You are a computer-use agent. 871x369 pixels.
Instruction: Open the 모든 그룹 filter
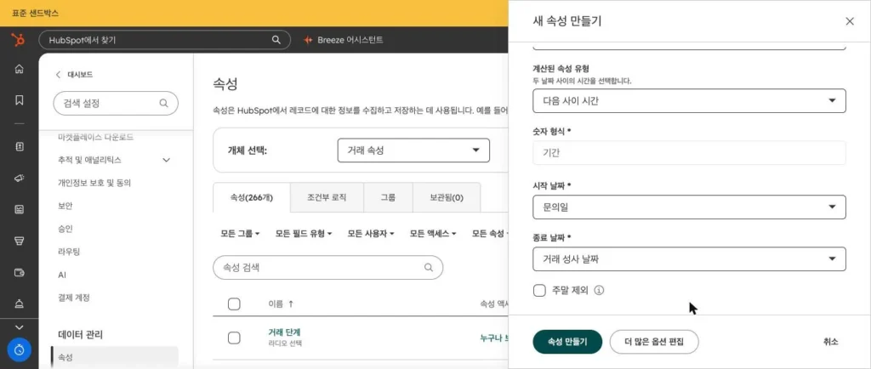point(241,234)
